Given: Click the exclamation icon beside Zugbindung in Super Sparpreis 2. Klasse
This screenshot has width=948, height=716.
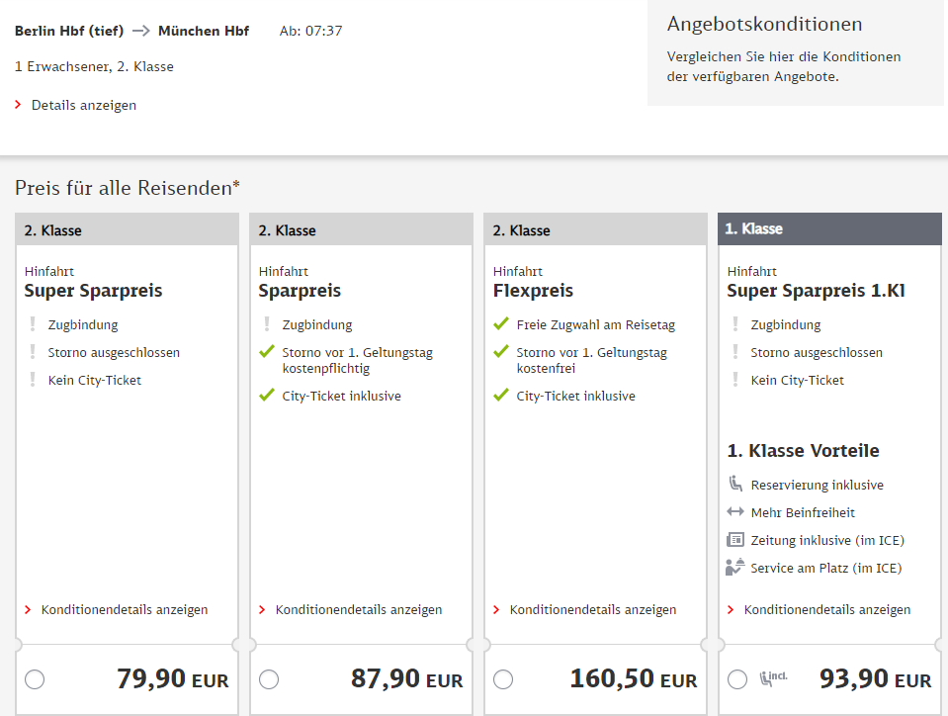Looking at the screenshot, I should 33,324.
